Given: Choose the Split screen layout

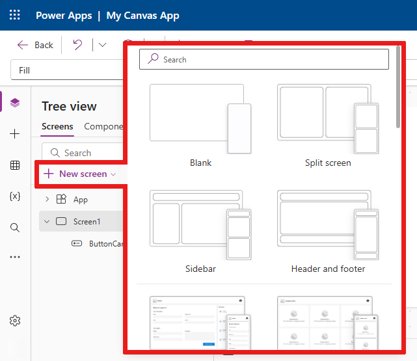Looking at the screenshot, I should (328, 124).
